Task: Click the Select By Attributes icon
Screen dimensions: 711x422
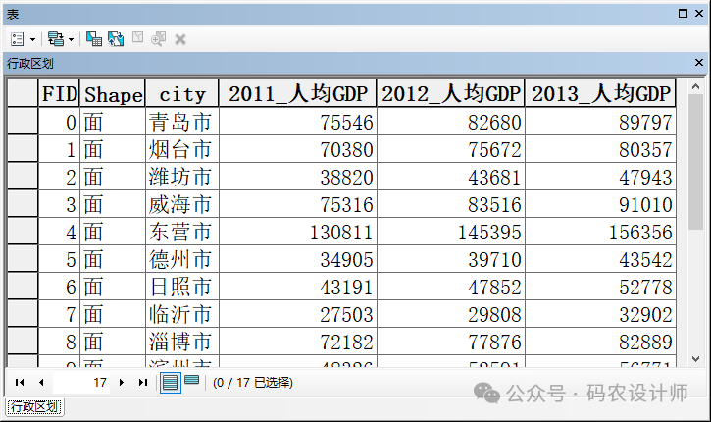Action: click(x=94, y=39)
